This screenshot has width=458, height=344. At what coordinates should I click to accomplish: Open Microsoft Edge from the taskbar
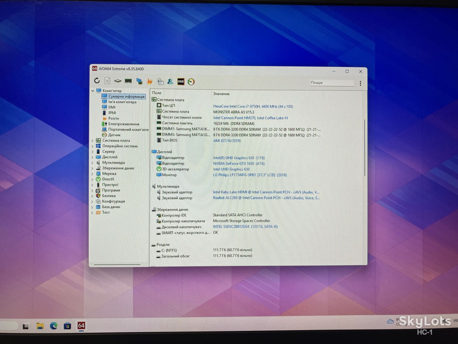[x=54, y=326]
